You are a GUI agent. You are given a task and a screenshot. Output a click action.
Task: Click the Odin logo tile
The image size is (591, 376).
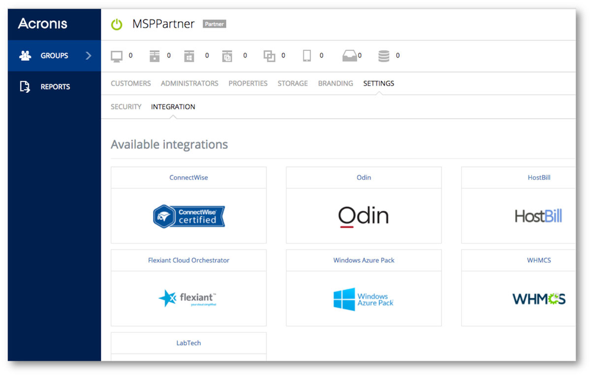tap(363, 216)
